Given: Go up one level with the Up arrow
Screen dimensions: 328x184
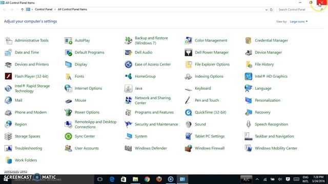Looking at the screenshot, I should coord(22,9).
